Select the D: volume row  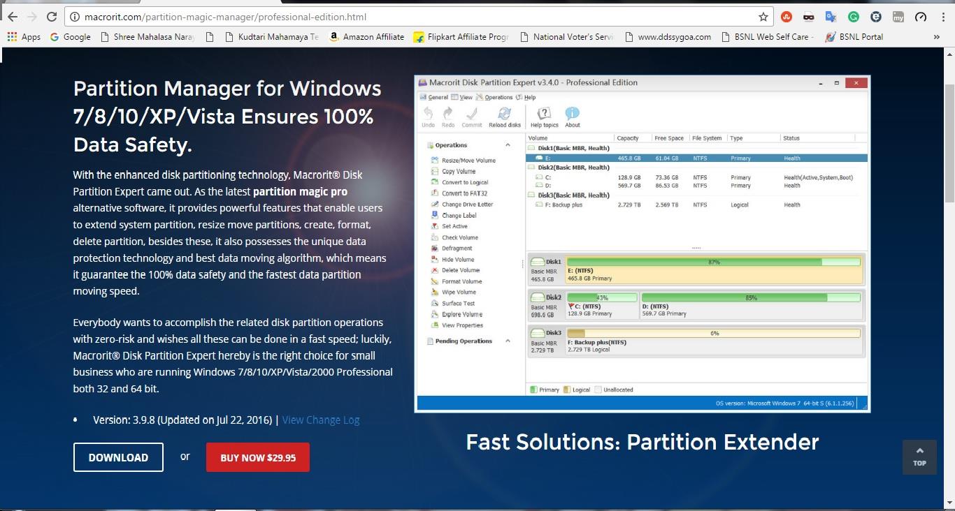point(697,186)
